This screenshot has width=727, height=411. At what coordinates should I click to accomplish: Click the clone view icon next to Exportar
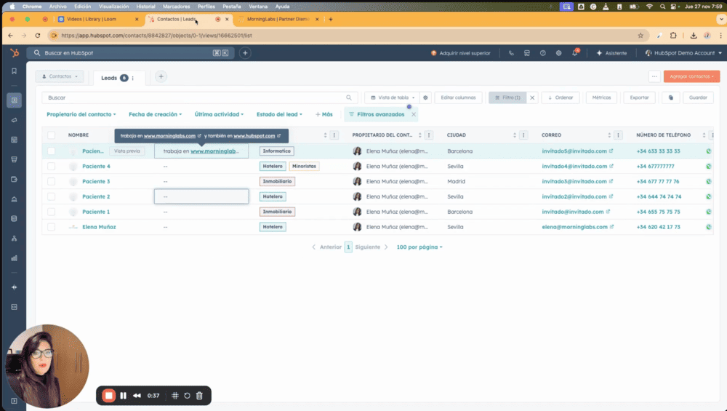coord(670,97)
